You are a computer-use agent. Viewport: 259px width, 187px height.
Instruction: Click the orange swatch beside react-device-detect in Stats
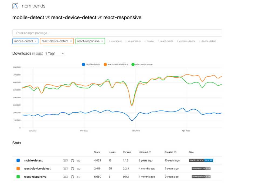pos(18,168)
